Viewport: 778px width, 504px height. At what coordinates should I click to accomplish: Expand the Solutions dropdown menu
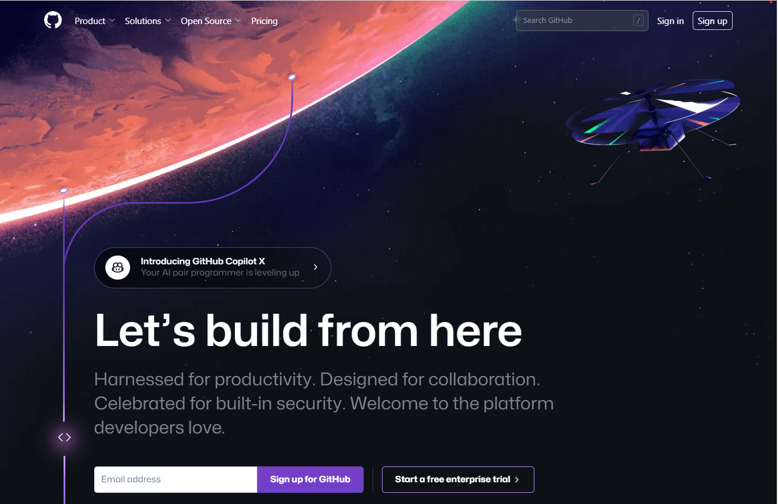point(148,21)
